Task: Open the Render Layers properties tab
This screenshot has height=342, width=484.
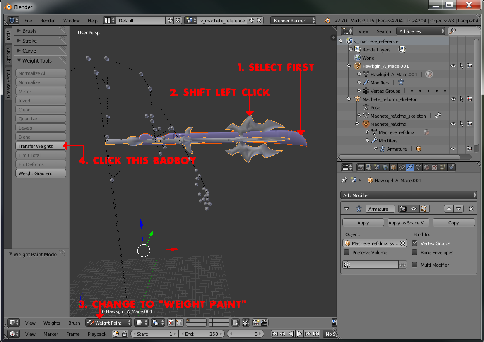Action: (x=368, y=167)
